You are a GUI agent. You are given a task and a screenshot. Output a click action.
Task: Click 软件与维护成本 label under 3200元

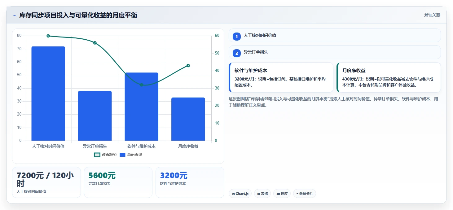[173, 184]
